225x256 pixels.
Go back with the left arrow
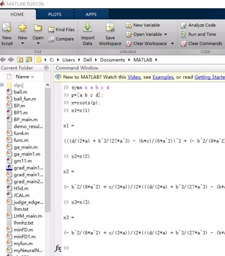coord(3,60)
